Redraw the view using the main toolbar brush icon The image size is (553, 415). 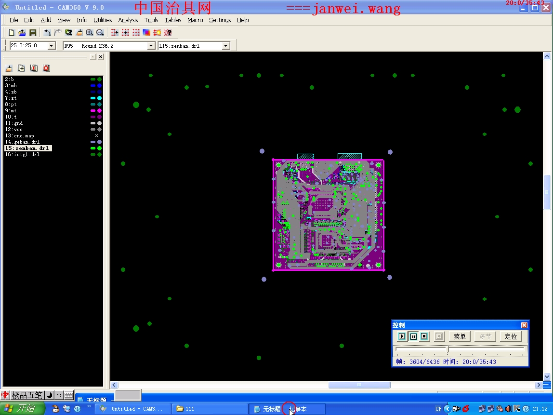[79, 32]
